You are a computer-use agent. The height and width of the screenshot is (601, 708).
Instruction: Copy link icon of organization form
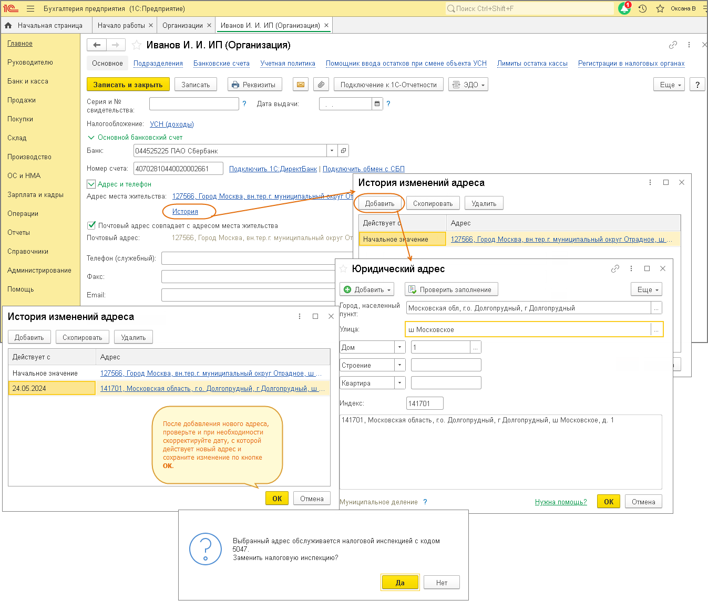click(673, 45)
